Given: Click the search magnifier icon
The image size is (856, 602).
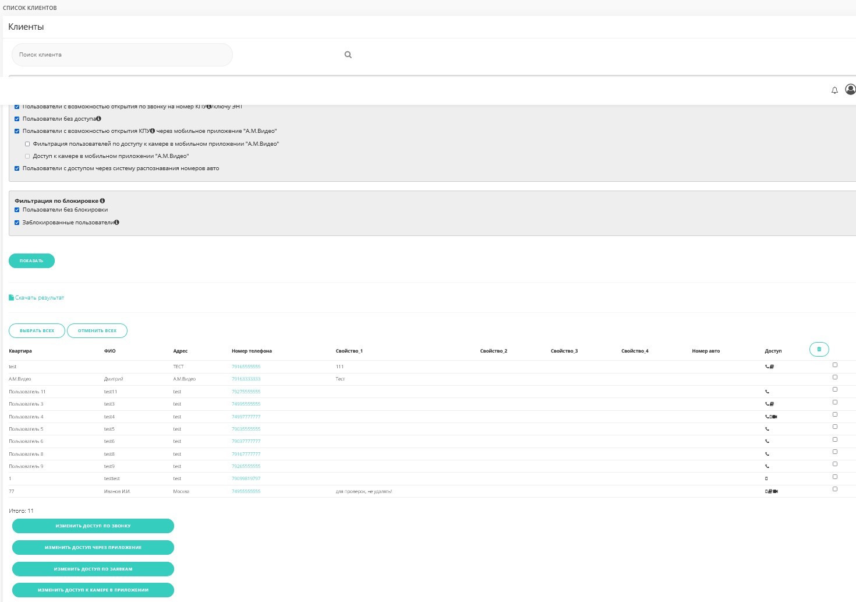Looking at the screenshot, I should (x=348, y=55).
